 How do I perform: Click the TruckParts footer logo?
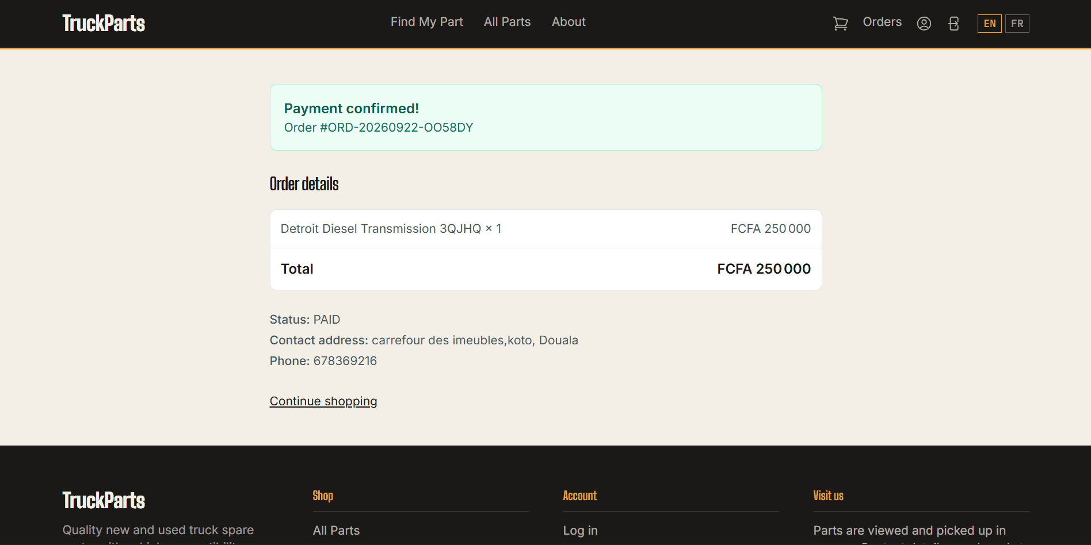pos(104,500)
